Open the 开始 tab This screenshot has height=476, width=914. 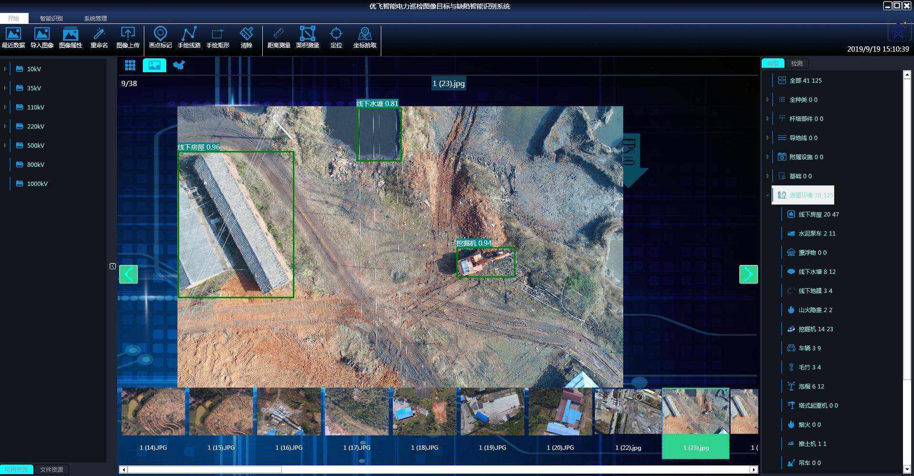tap(14, 18)
